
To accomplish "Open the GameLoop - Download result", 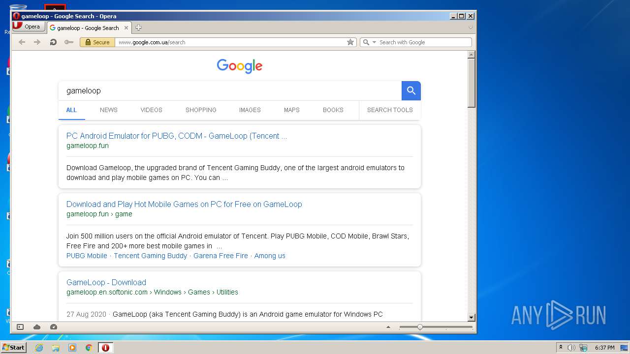I will click(x=106, y=283).
